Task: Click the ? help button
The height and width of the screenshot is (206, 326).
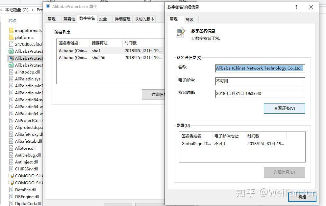Action: (296, 7)
